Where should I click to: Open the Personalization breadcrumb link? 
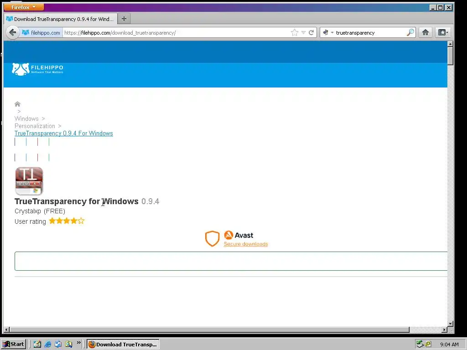tap(35, 126)
